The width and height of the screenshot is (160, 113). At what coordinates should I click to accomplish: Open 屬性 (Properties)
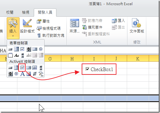(43, 21)
